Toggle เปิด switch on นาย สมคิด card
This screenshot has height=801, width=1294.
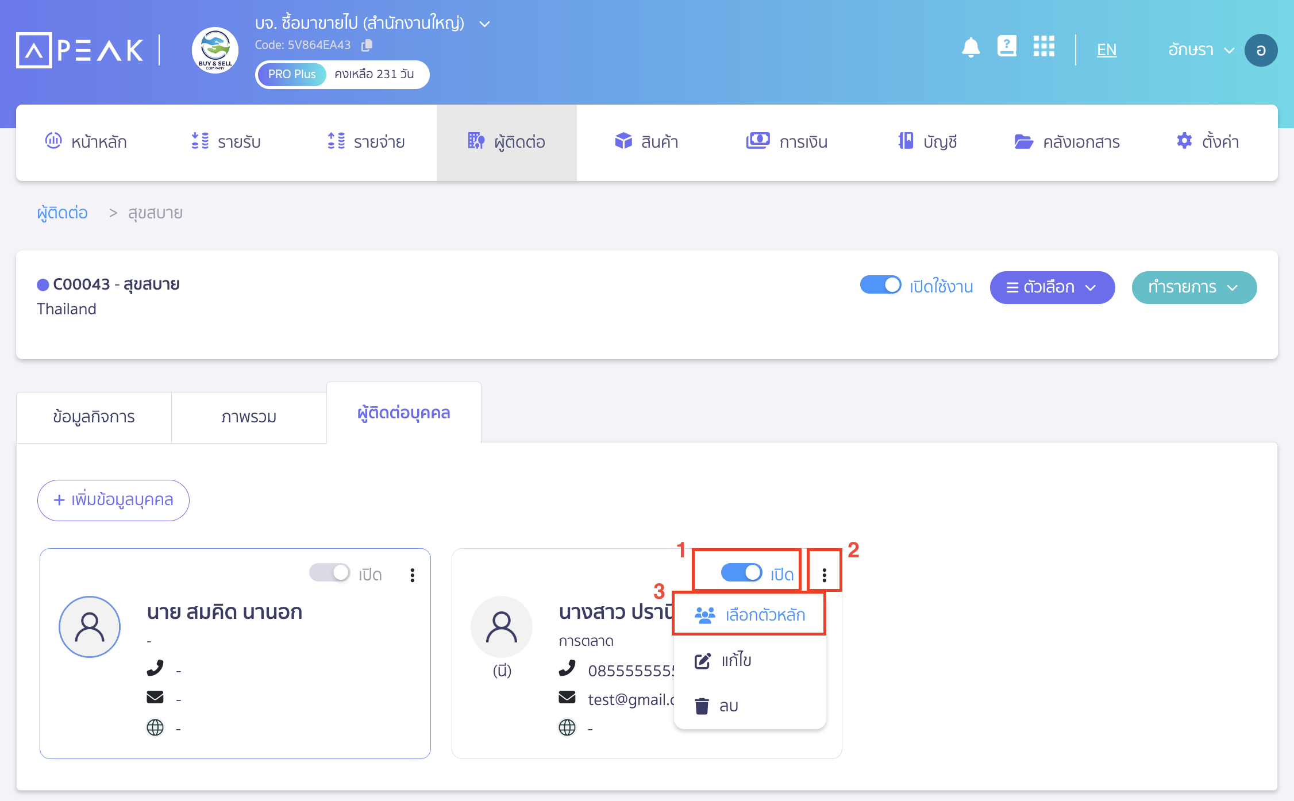(330, 572)
